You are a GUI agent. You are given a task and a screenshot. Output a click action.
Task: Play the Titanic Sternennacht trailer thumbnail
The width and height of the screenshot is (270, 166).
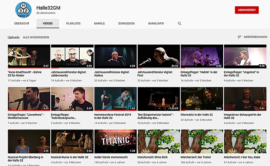pos(116,142)
